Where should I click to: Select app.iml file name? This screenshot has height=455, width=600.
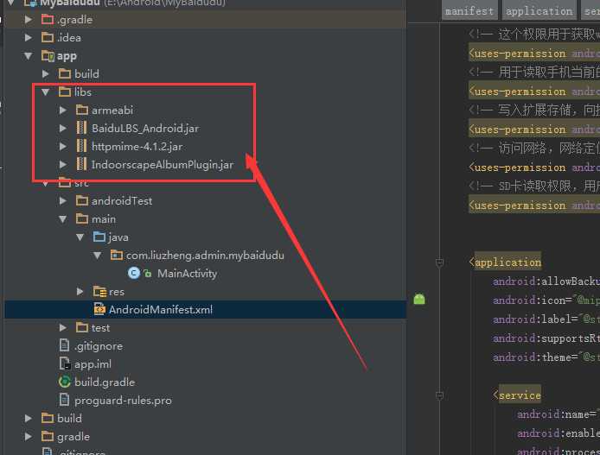(93, 364)
